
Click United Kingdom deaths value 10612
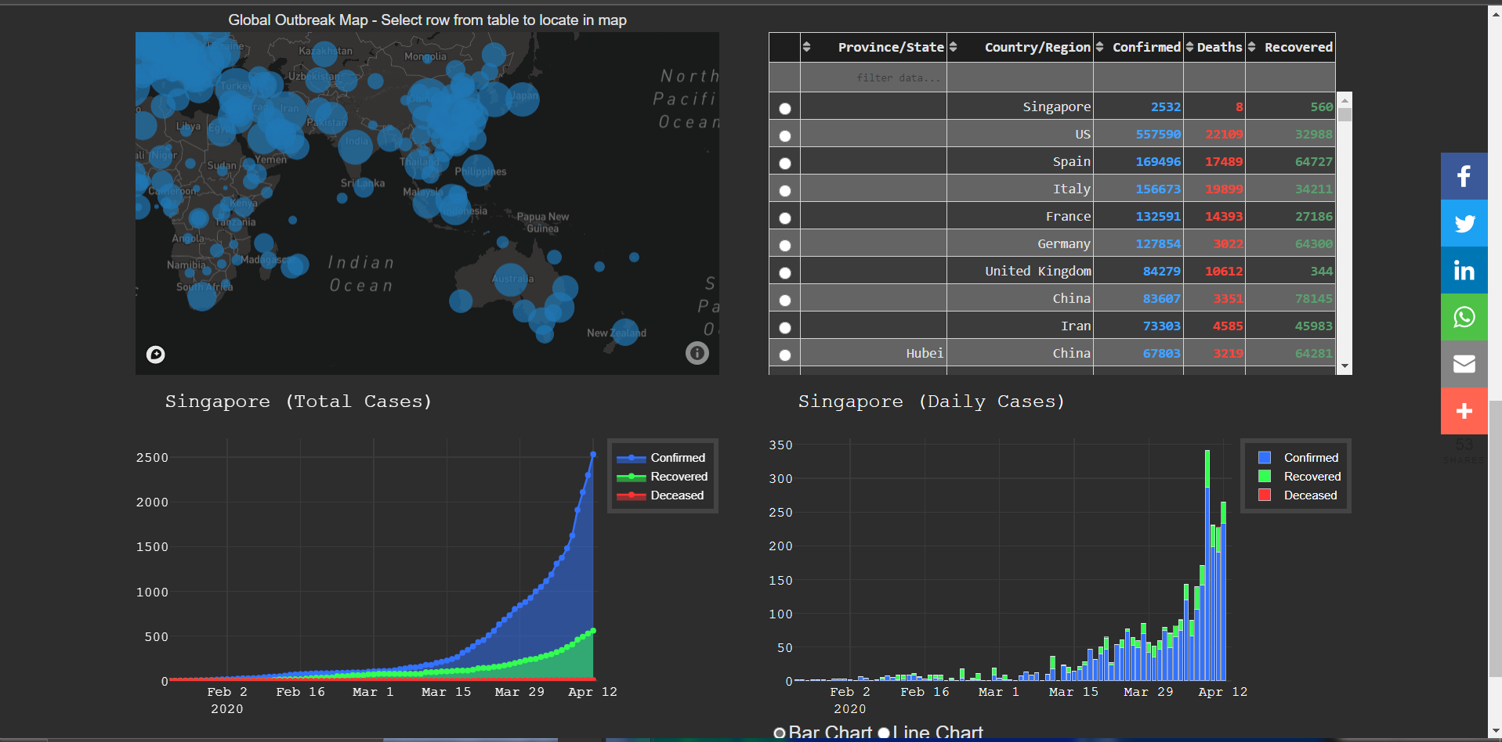[x=1224, y=271]
